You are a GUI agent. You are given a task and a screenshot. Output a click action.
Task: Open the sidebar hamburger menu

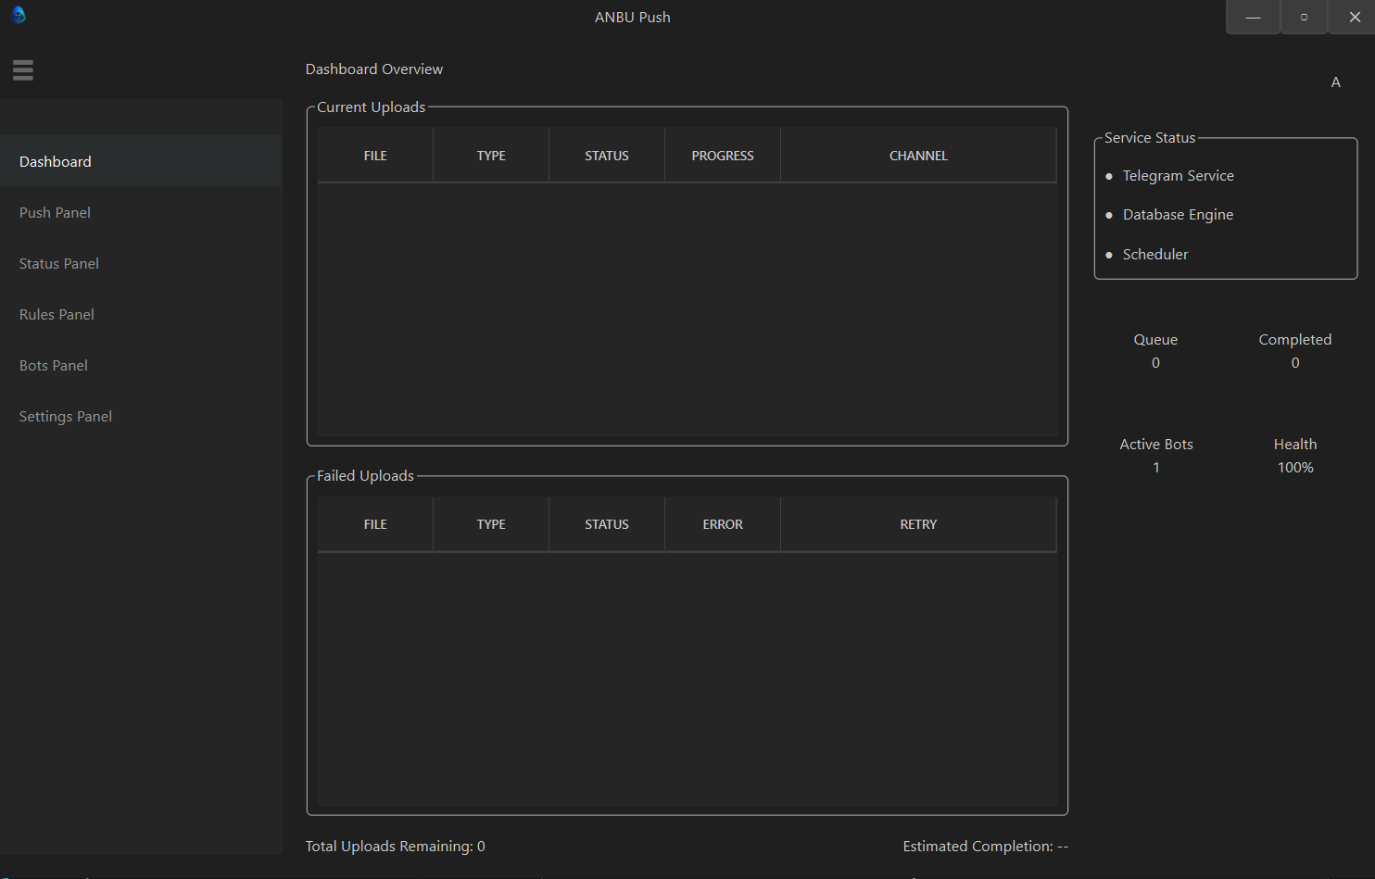point(22,69)
